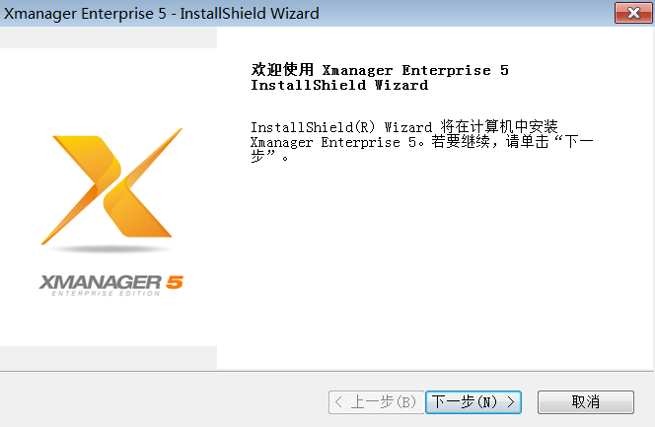
Task: Click the gray strip below the logo panel
Action: coord(109,357)
